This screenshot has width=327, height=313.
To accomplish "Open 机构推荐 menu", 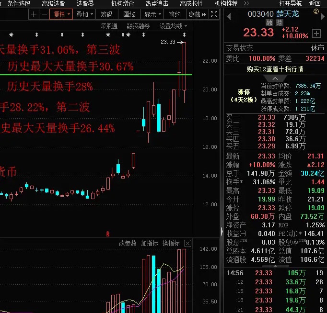I will [x=226, y=3].
